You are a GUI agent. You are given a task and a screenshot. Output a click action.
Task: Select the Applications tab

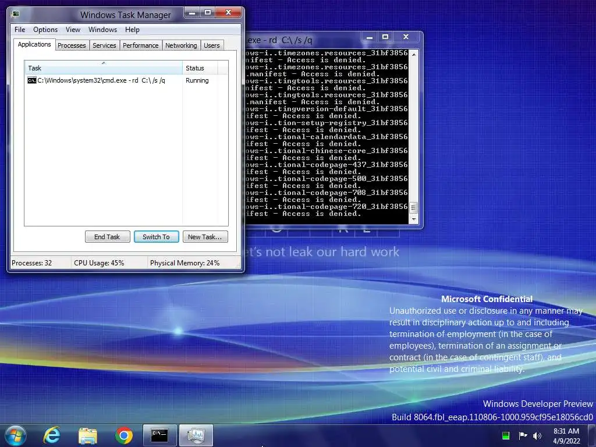pyautogui.click(x=34, y=44)
